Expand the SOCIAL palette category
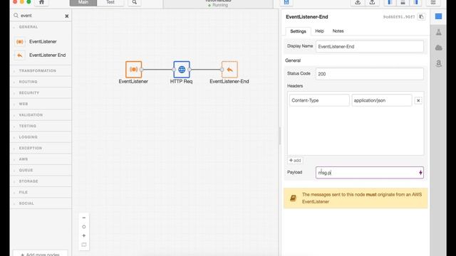This screenshot has width=456, height=256. (26, 203)
